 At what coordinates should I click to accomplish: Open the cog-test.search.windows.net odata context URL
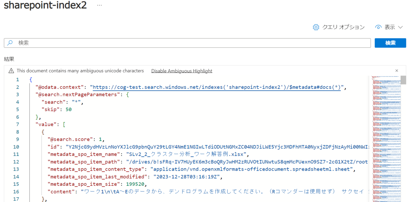[x=217, y=87]
